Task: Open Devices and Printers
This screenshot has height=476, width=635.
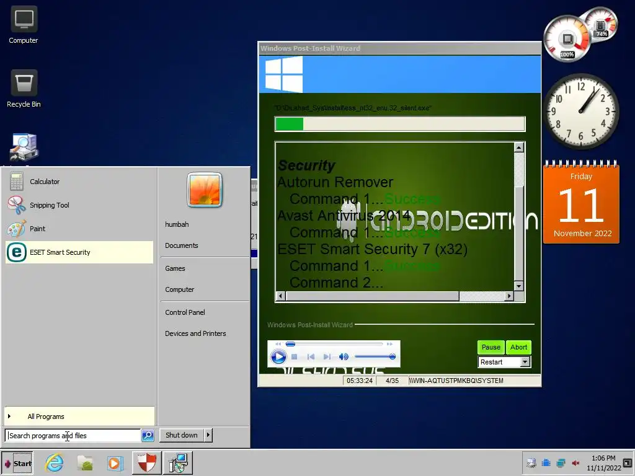Action: pos(195,333)
